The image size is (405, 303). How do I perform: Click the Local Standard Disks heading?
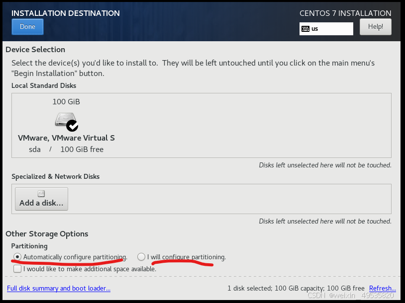44,85
